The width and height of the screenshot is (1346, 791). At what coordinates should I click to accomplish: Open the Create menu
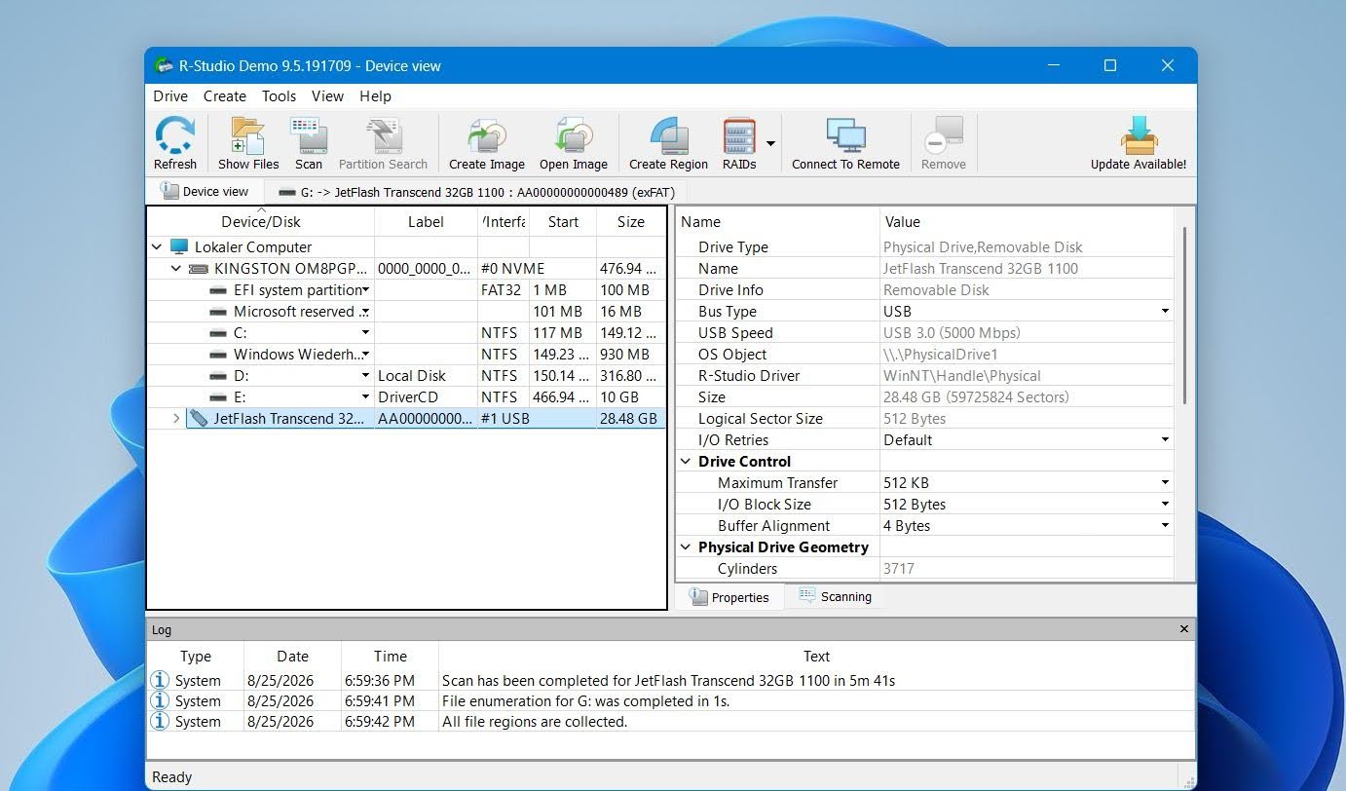coord(224,95)
